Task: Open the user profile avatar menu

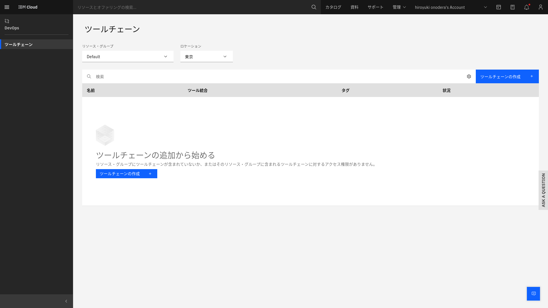Action: (540, 7)
